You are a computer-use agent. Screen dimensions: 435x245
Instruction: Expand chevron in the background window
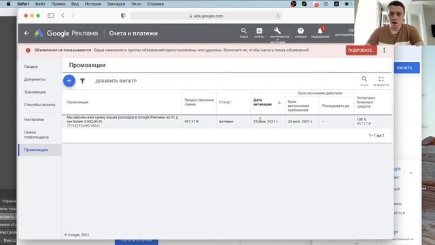pyautogui.click(x=411, y=173)
